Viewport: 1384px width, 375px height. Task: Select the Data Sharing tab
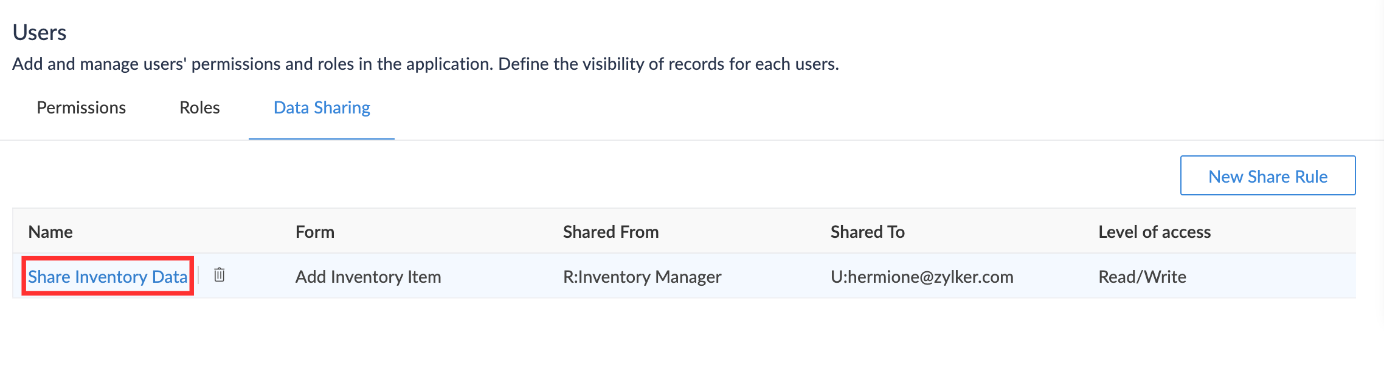click(322, 107)
